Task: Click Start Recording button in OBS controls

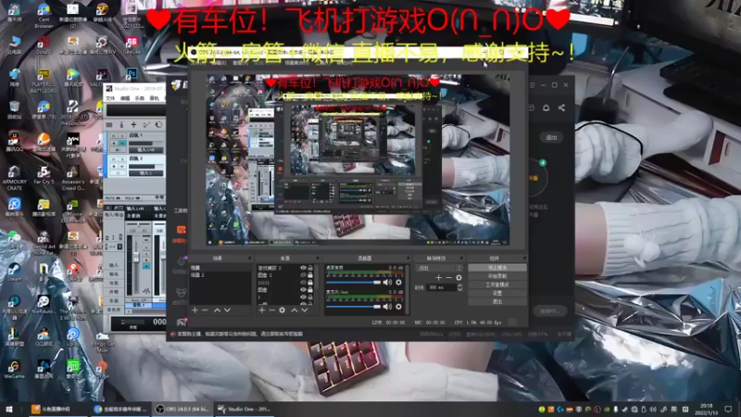Action: 497,276
